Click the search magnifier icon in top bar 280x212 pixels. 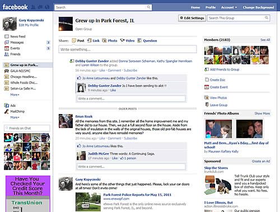coord(148,7)
